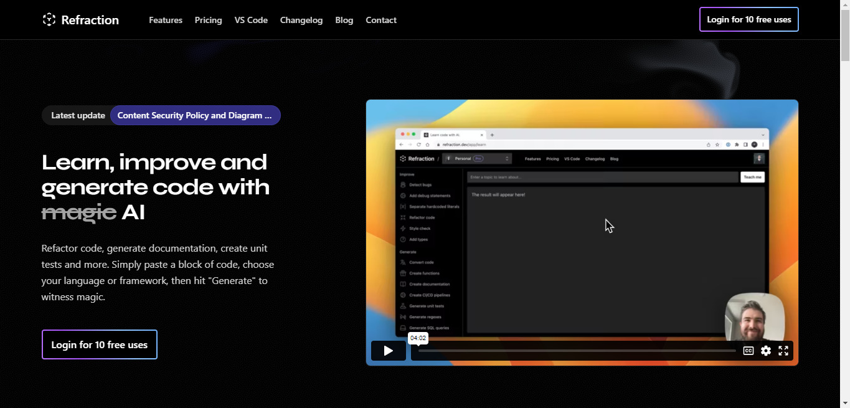Image resolution: width=850 pixels, height=408 pixels.
Task: Seek along the video progress bar
Action: [577, 351]
